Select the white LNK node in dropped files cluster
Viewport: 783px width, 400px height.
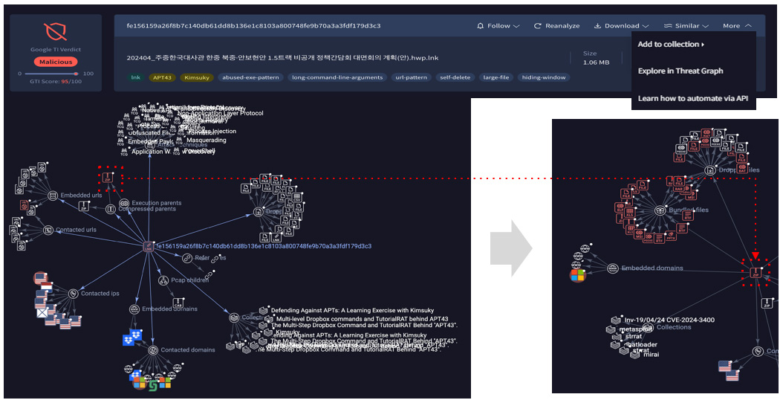pos(276,237)
